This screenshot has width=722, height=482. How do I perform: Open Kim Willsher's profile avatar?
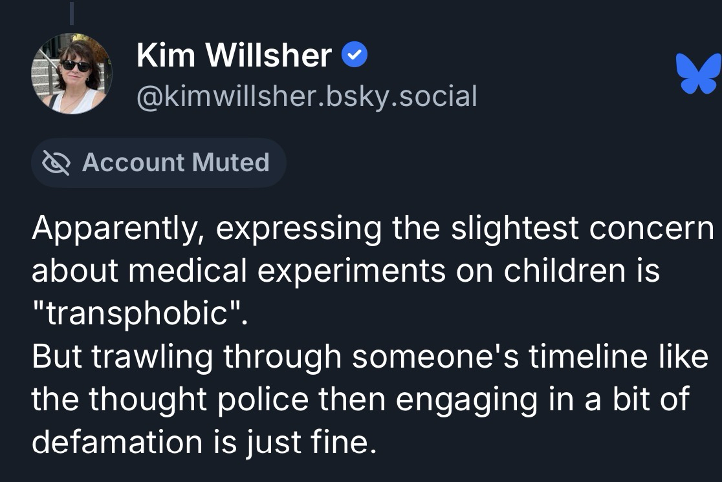(71, 74)
